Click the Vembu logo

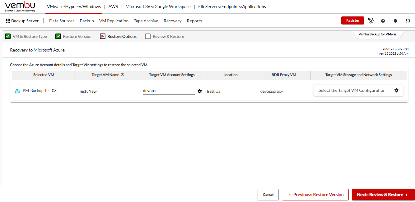click(20, 7)
